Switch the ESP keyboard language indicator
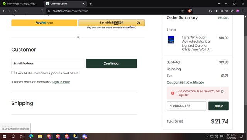The width and height of the screenshot is (247, 140). point(221,137)
